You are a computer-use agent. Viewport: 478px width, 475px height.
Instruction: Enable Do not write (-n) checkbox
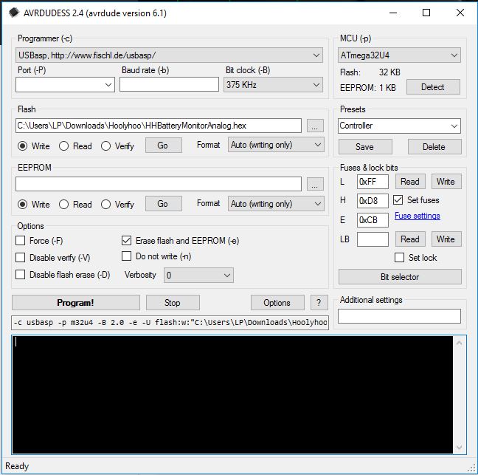pos(127,256)
